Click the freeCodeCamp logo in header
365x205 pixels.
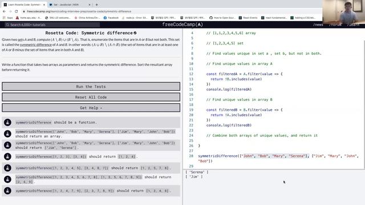(x=182, y=24)
